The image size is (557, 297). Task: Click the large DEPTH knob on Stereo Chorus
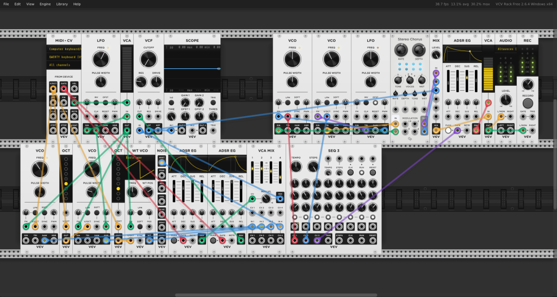pyautogui.click(x=418, y=50)
